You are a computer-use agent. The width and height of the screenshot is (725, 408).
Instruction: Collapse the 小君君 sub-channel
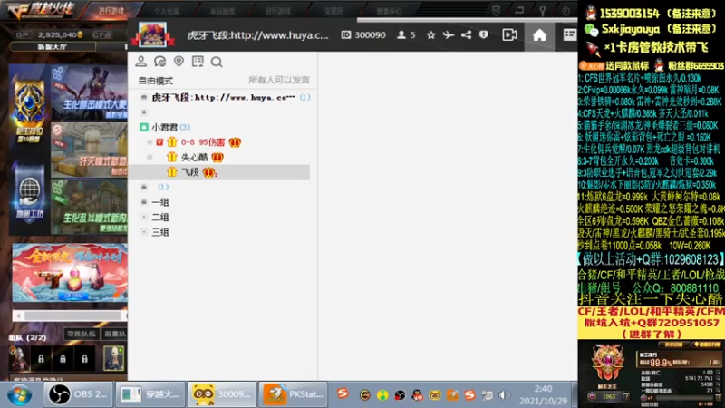144,127
